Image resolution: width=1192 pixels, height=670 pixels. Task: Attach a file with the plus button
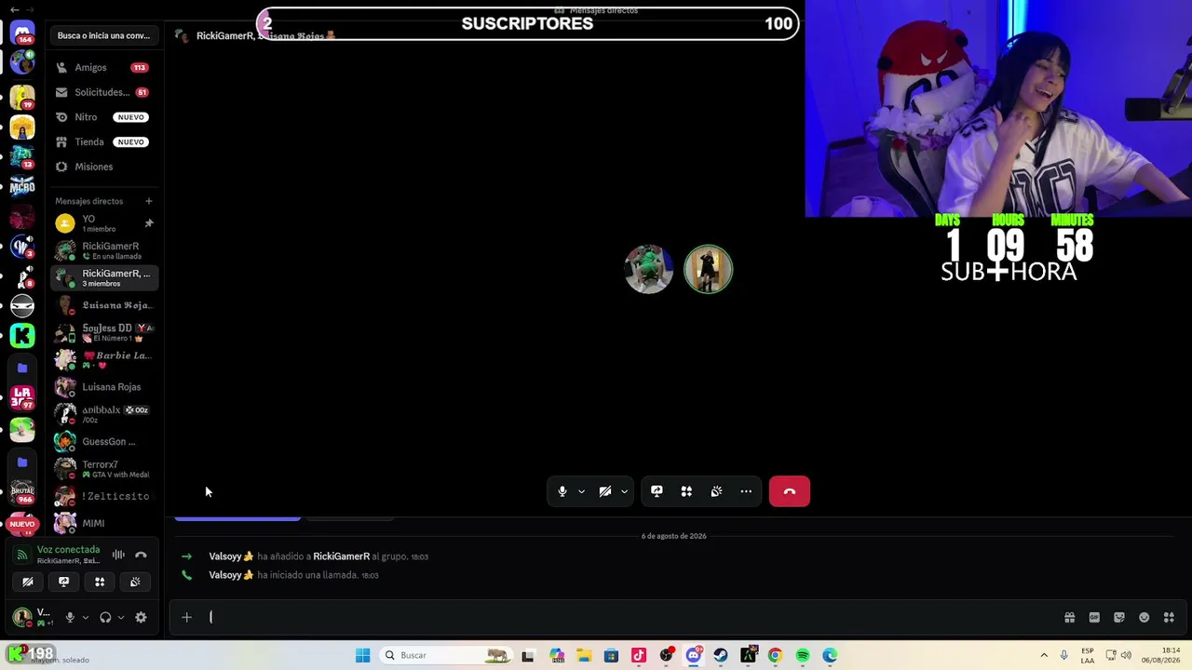186,617
